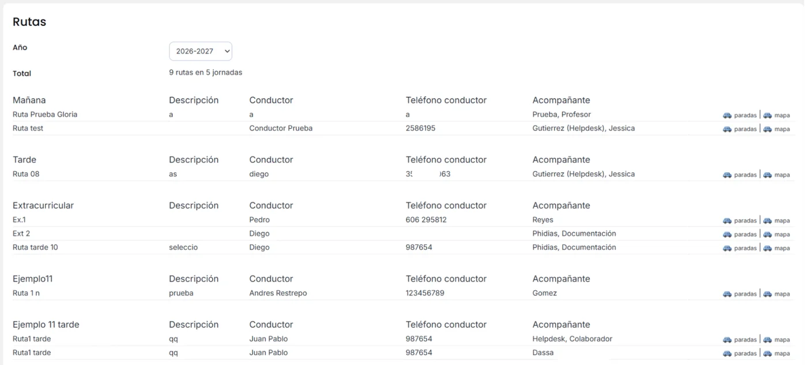This screenshot has height=365, width=807.
Task: Open mapa link for Ex.1 route
Action: pyautogui.click(x=782, y=220)
